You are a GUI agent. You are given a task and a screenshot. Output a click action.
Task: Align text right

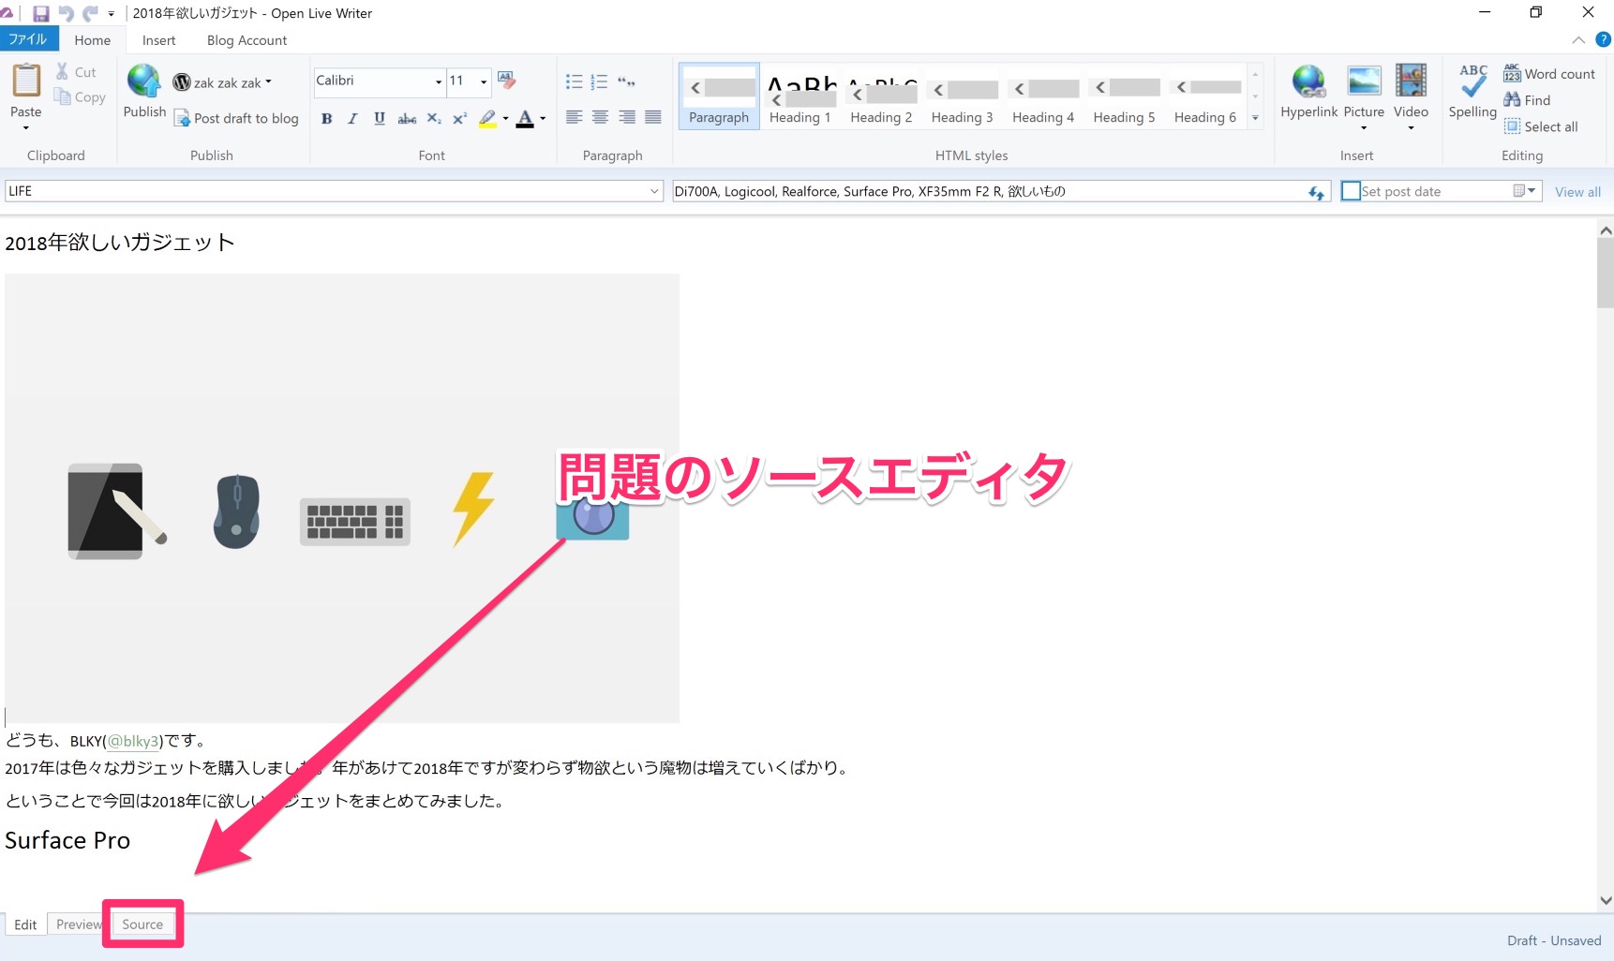tap(626, 117)
